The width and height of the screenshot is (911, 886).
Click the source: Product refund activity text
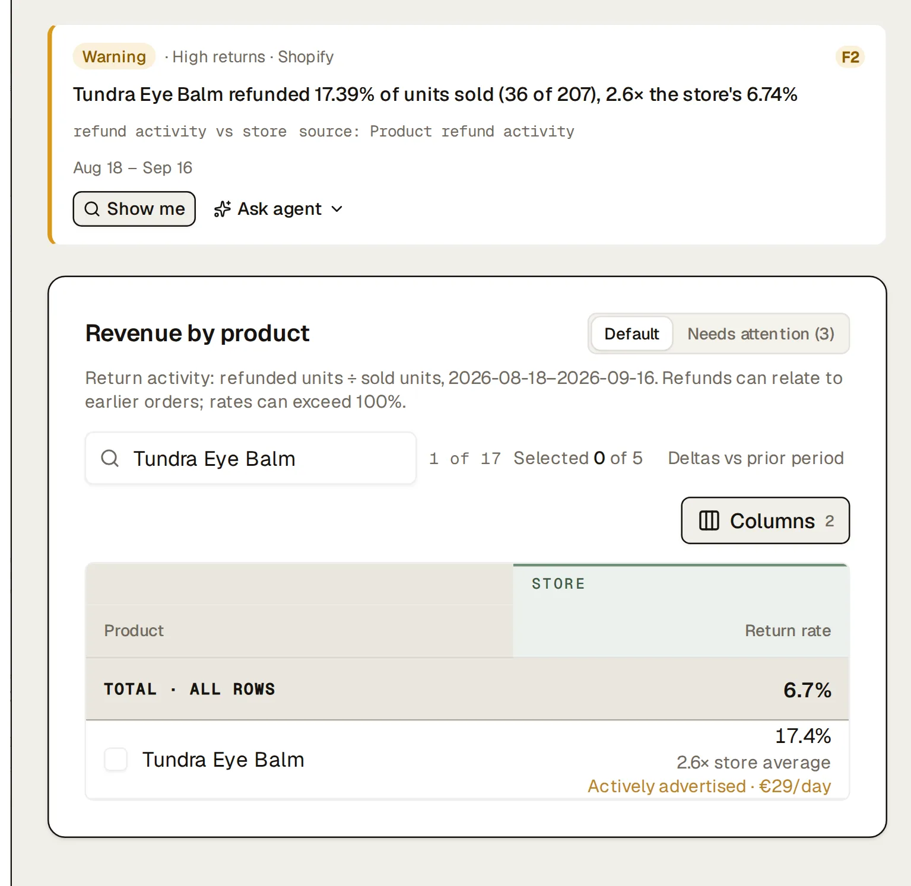tap(436, 131)
